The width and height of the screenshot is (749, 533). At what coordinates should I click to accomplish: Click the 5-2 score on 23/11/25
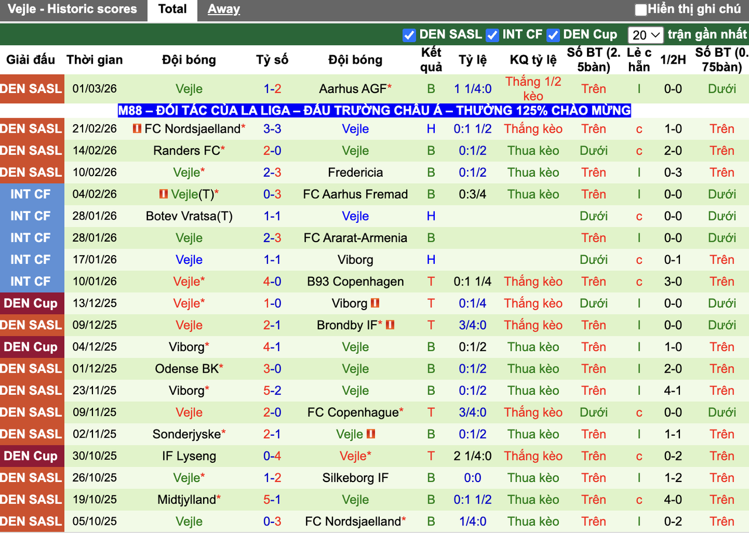(x=272, y=390)
